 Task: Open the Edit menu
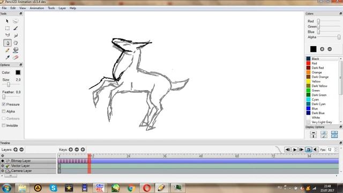click(x=13, y=8)
